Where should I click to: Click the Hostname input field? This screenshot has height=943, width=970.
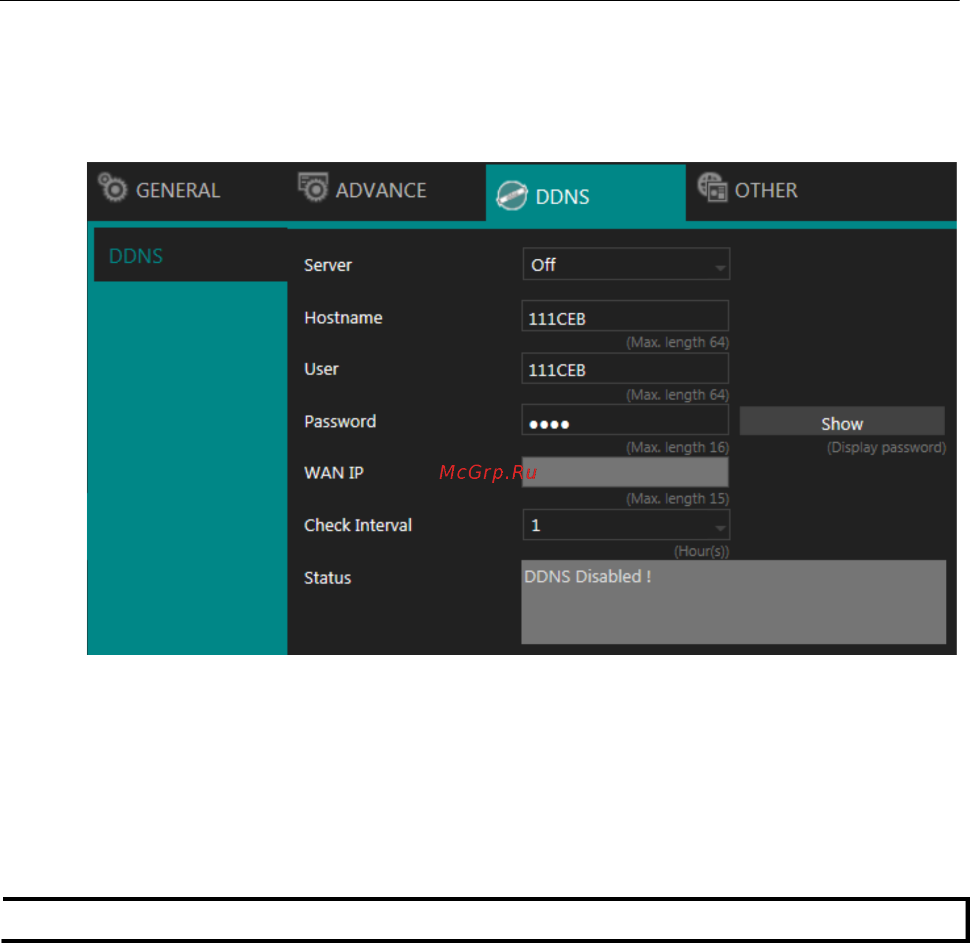click(625, 316)
